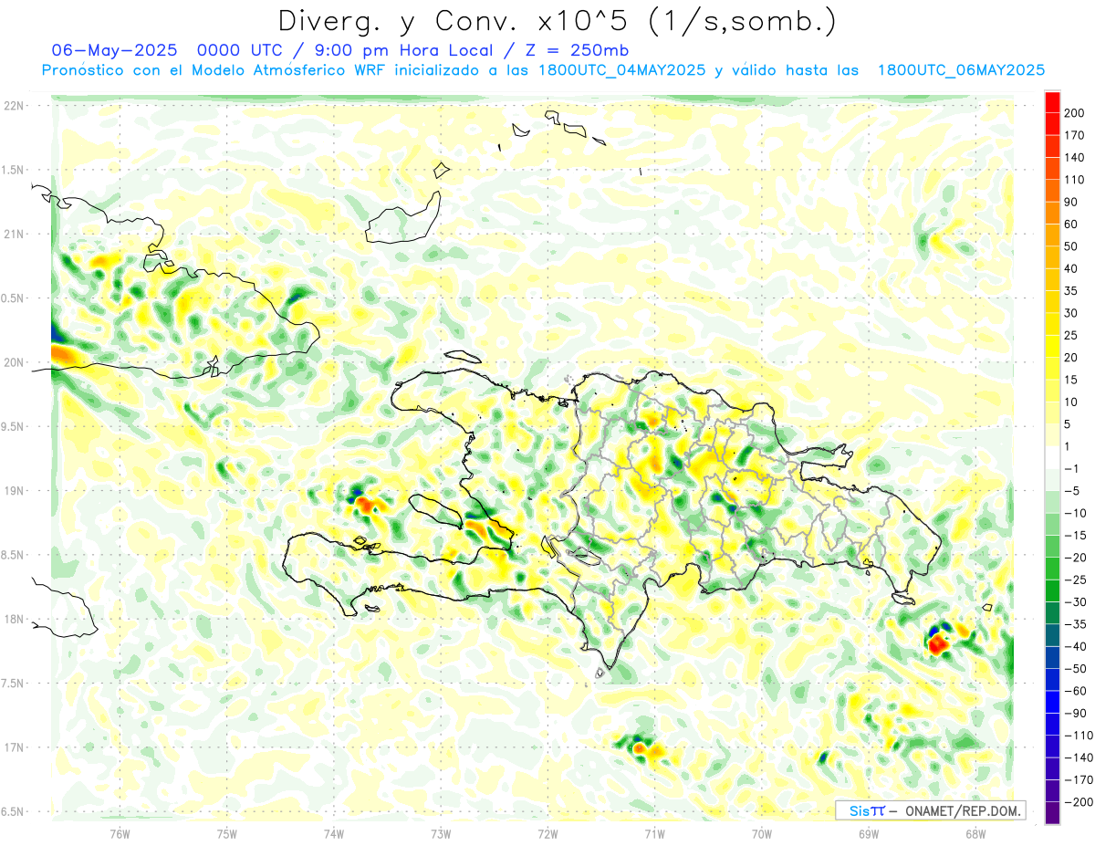Screen dimensions: 1095x846
Task: Click the white swatch between 1 and -1
Action: click(1052, 457)
